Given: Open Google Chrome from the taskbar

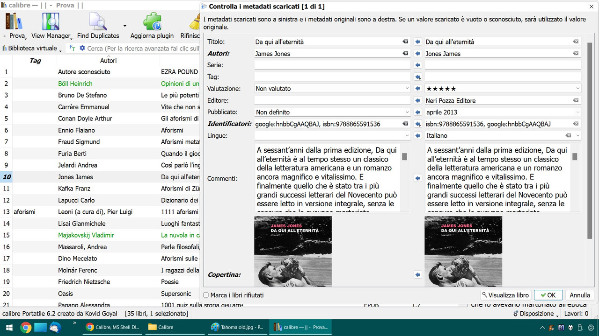Looking at the screenshot, I should click(x=26, y=327).
